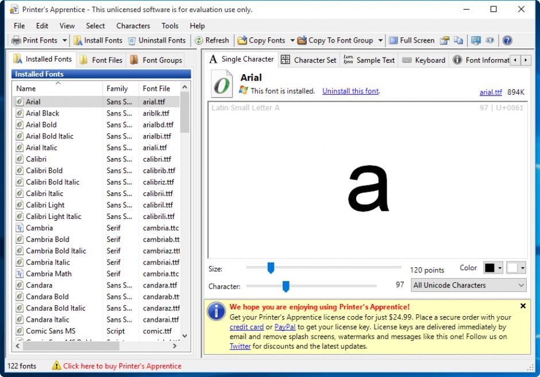Open the Font Groups tab
The image size is (540, 377).
tap(156, 60)
